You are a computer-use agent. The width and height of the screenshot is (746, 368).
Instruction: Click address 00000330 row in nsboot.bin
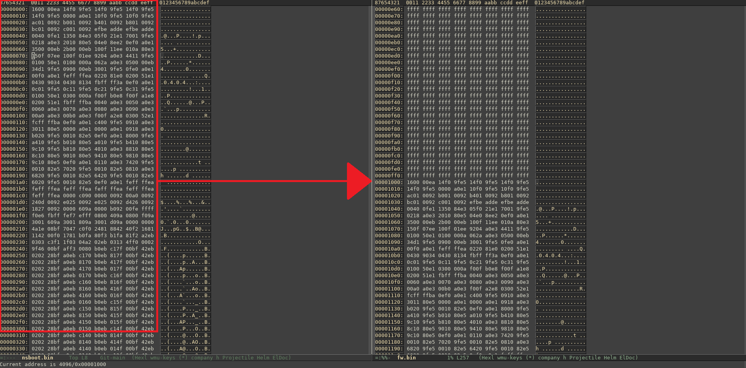105,348
